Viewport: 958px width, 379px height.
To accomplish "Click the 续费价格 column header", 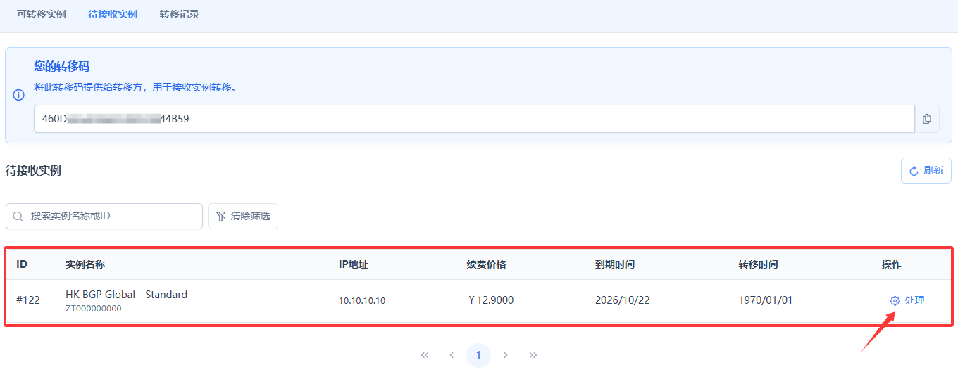I will tap(486, 264).
